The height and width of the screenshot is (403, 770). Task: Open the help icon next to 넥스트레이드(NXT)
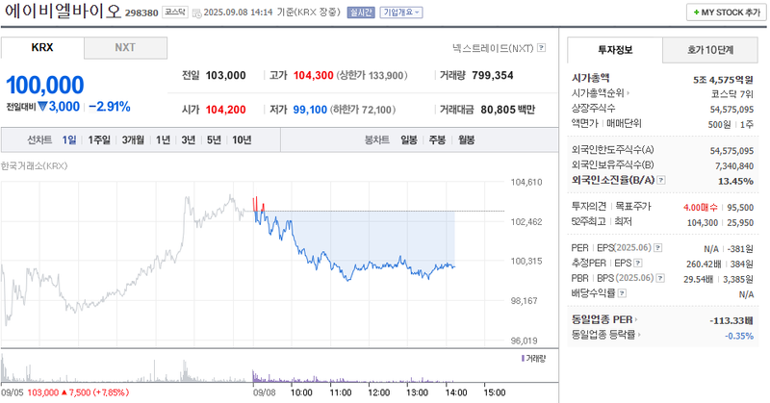point(541,48)
